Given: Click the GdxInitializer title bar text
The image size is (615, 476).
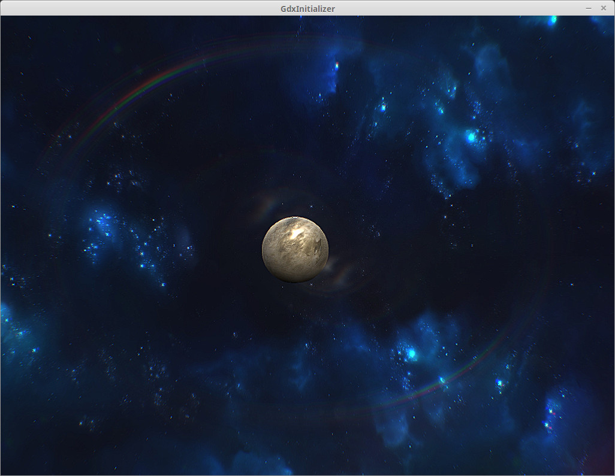Looking at the screenshot, I should click(x=307, y=8).
